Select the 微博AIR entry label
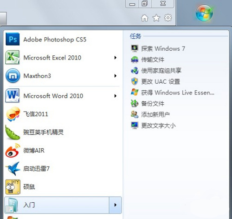 pos(34,150)
